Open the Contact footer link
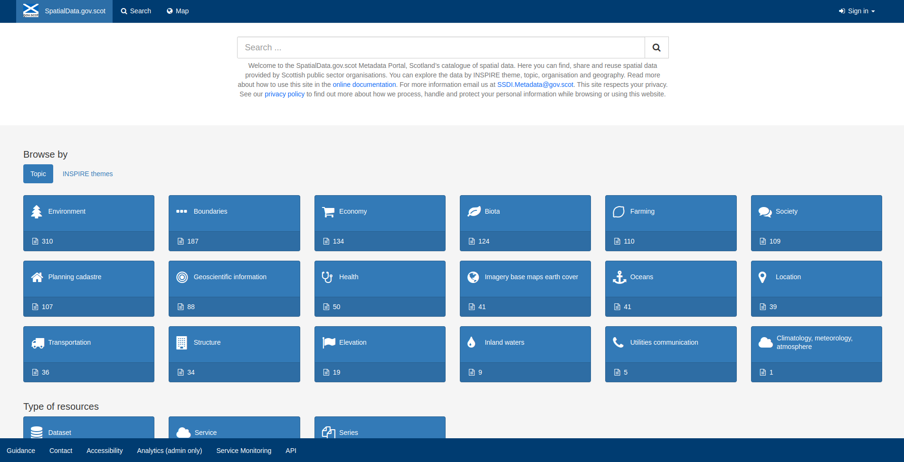This screenshot has height=462, width=904. [x=61, y=451]
